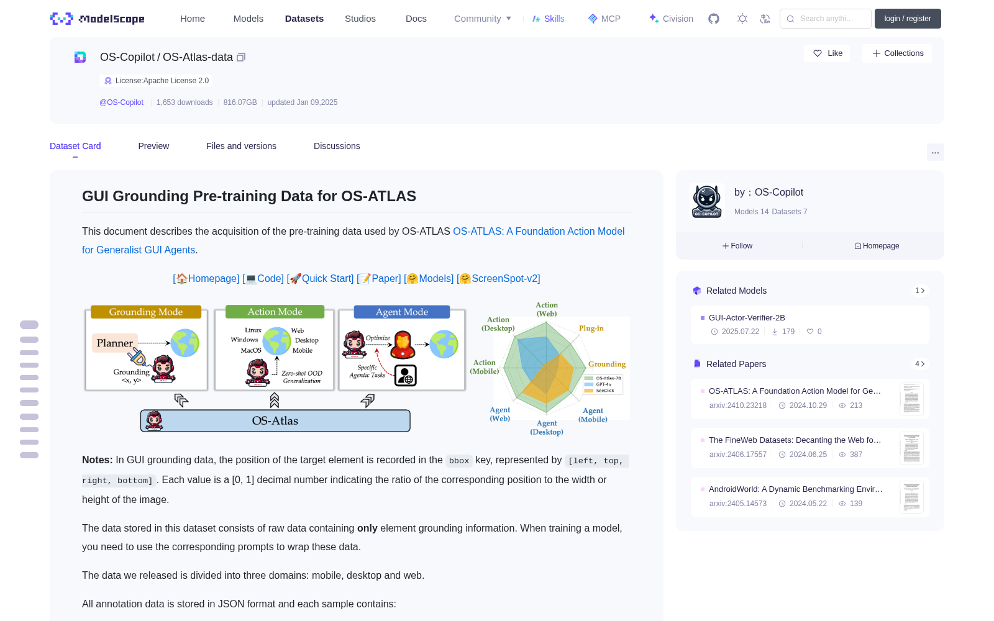Click the Apache License 2.0 tag

tap(156, 81)
